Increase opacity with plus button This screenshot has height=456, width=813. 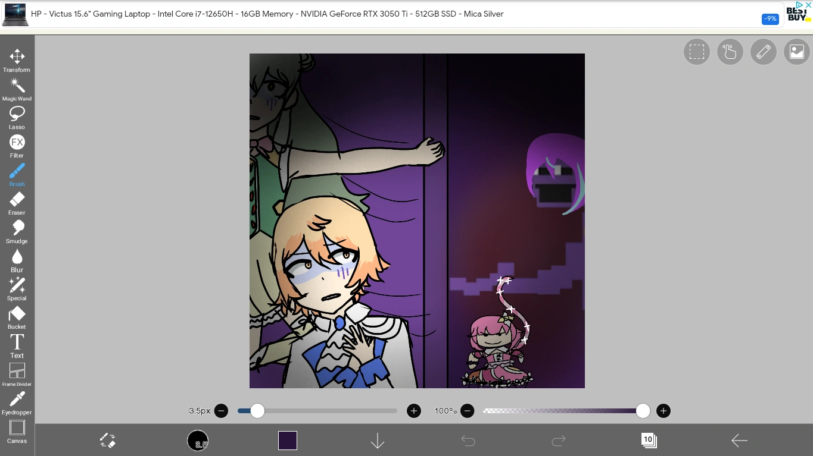click(x=664, y=411)
